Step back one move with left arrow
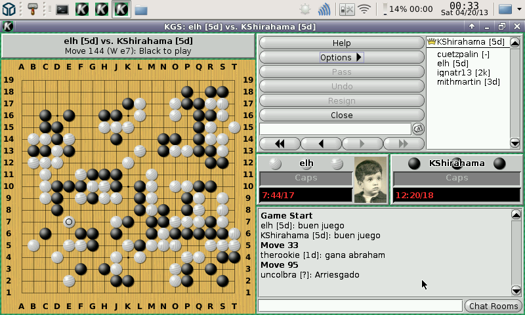The image size is (525, 315). (x=321, y=144)
